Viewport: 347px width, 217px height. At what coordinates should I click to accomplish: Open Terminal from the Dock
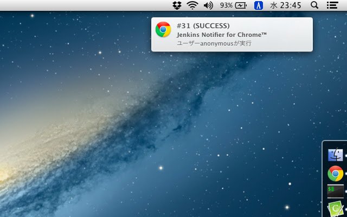point(336,191)
